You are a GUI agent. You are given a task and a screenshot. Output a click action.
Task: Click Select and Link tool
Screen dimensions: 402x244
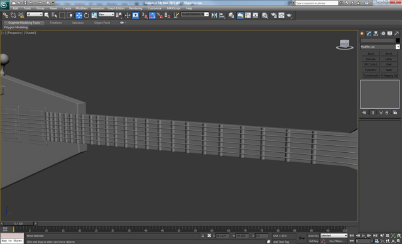tap(6, 15)
